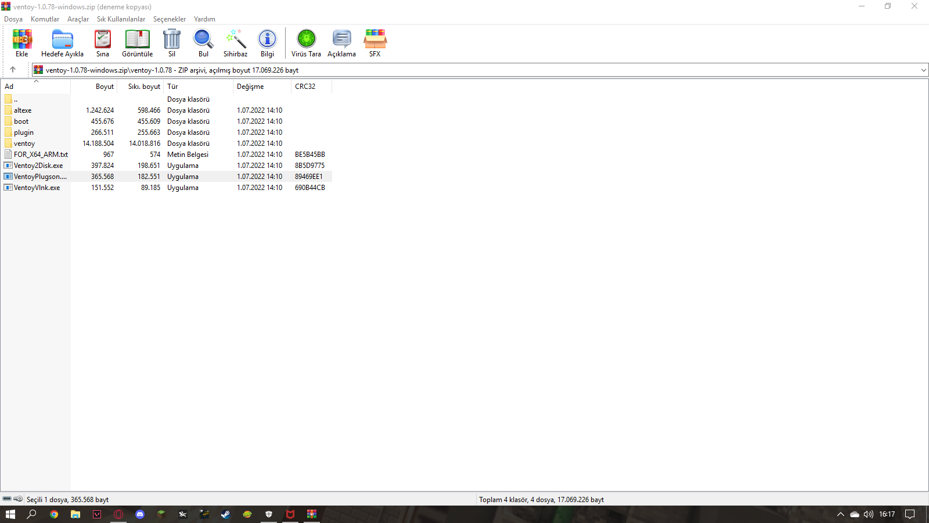The width and height of the screenshot is (929, 523).
Task: Select the Ventoy2Disk.exe file
Action: 167,166
